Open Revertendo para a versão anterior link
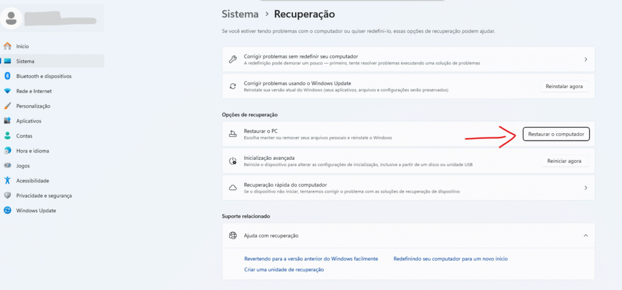 point(311,258)
